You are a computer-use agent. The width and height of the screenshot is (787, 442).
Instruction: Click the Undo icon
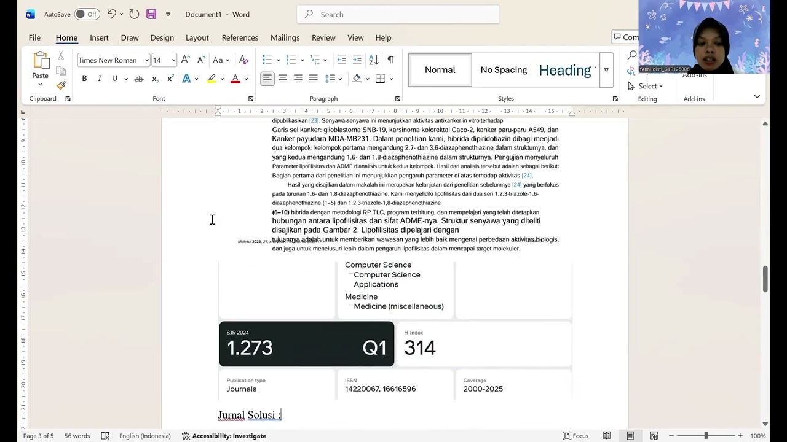(x=111, y=14)
